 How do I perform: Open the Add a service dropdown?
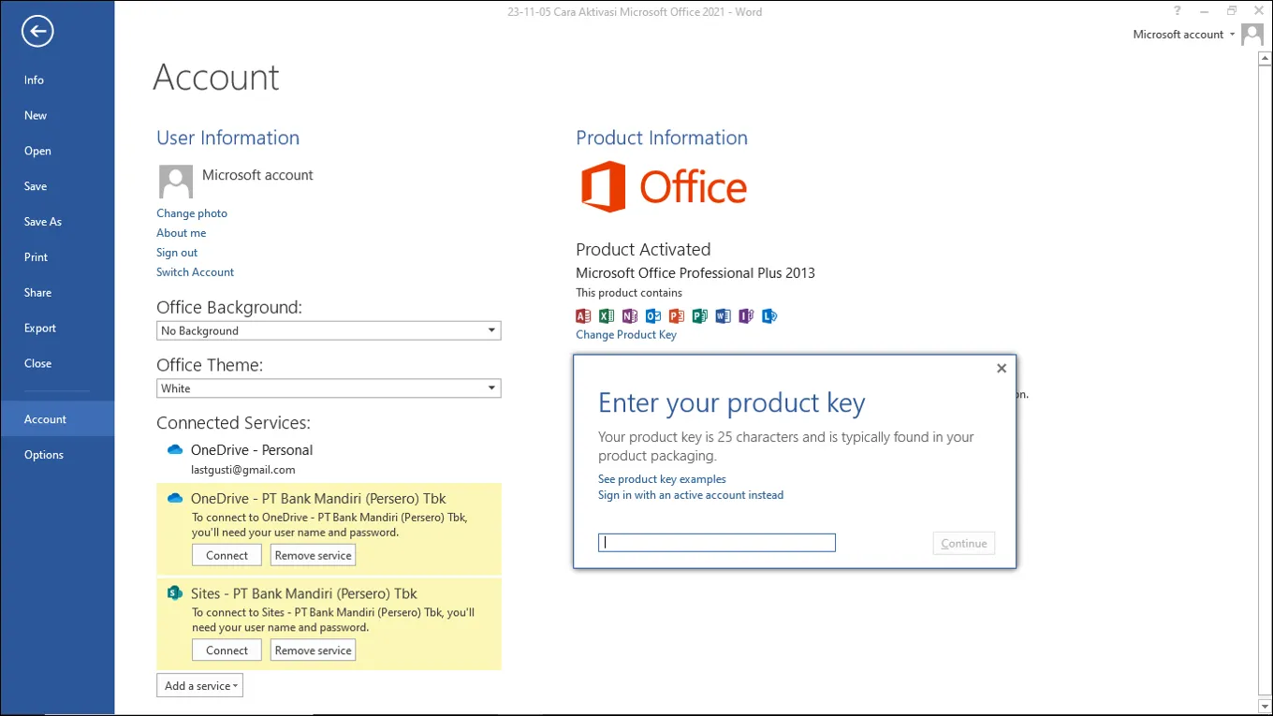click(199, 686)
